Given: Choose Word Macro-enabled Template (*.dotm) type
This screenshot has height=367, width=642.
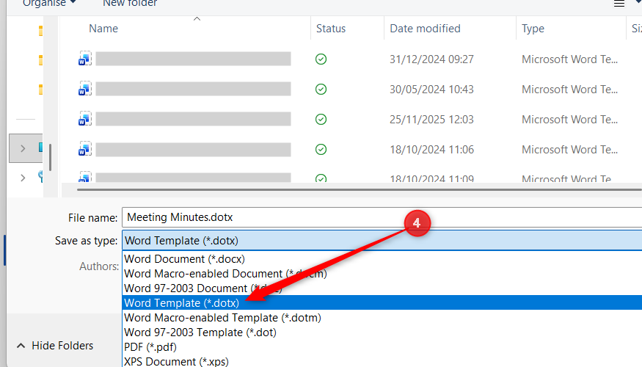Looking at the screenshot, I should (x=382, y=317).
